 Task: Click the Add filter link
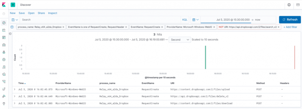[290, 27]
